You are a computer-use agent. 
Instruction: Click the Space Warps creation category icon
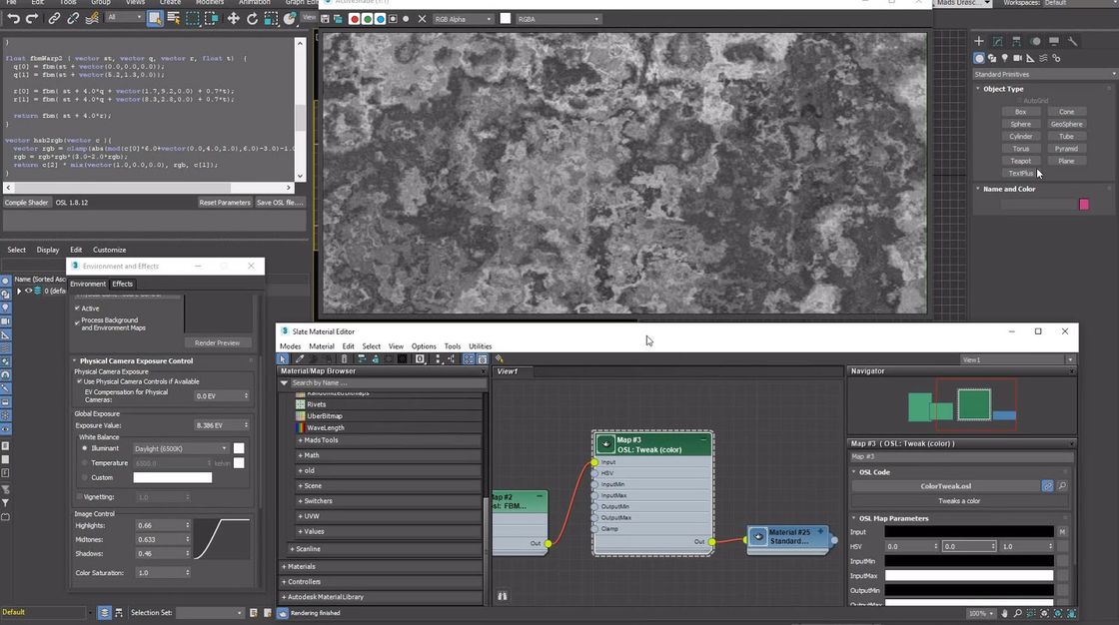click(x=1042, y=58)
